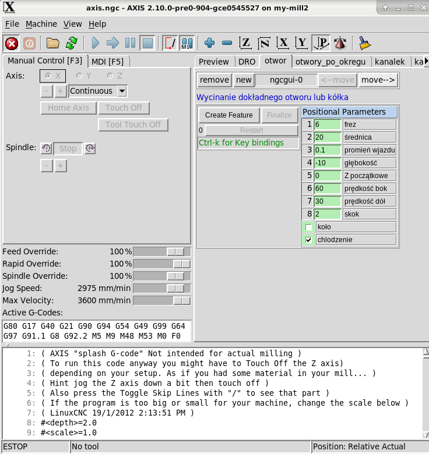This screenshot has width=429, height=454.
Task: Open the Machine menu
Action: tap(41, 24)
